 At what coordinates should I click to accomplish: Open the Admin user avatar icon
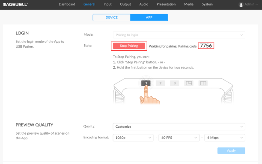coord(241,5)
